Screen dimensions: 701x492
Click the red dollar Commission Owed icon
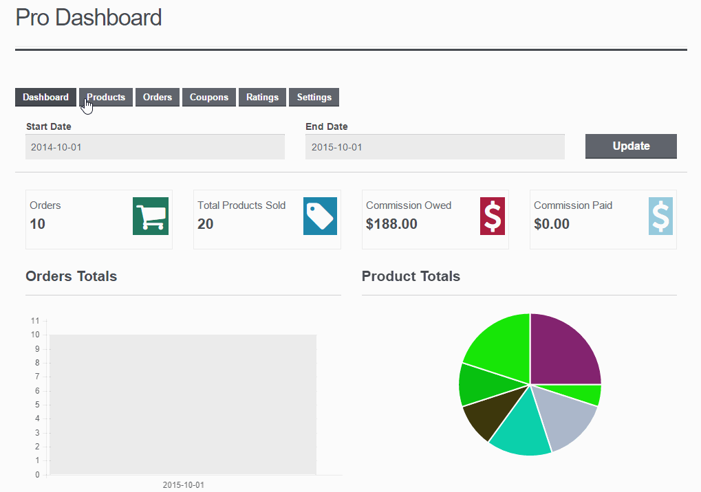point(493,216)
